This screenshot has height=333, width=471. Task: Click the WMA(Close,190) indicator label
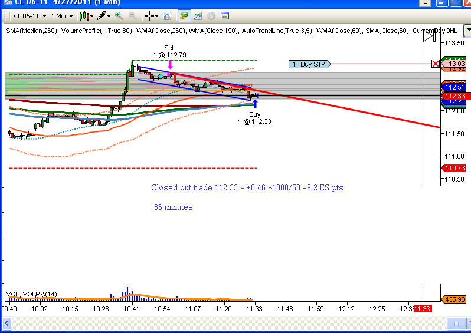point(213,31)
